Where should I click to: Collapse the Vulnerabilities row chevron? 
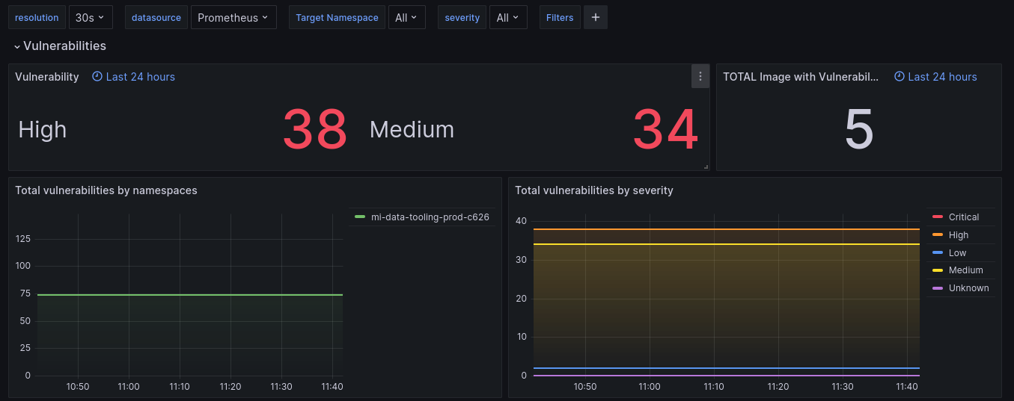(x=17, y=47)
